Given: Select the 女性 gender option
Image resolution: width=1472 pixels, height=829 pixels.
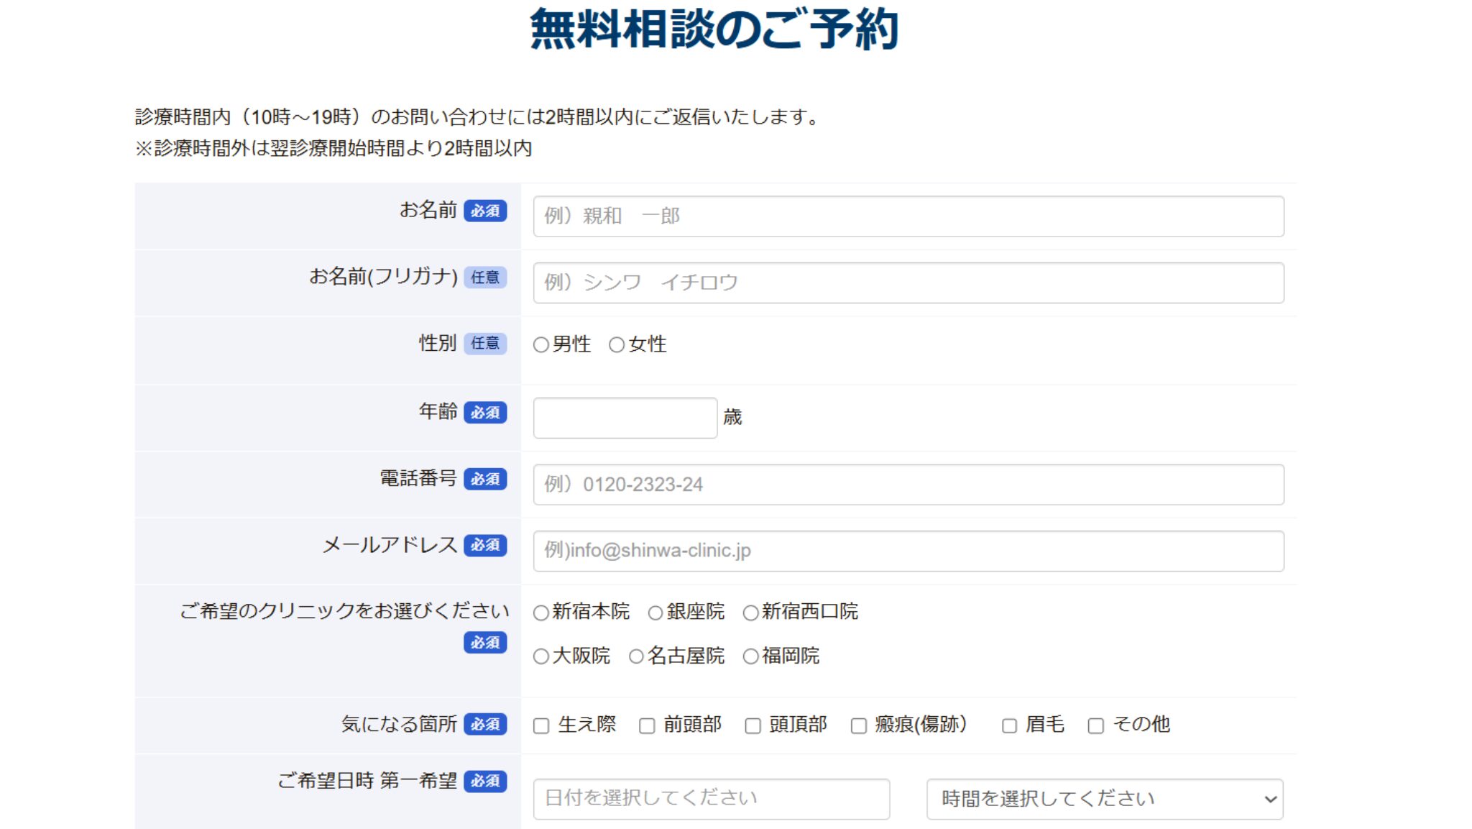Looking at the screenshot, I should point(617,345).
